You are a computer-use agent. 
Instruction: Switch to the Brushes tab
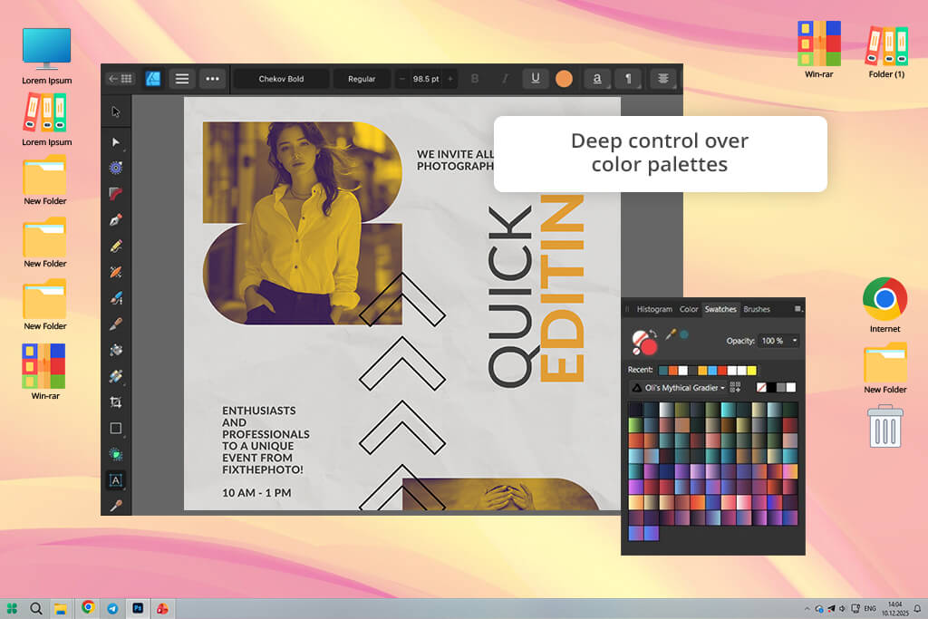757,309
